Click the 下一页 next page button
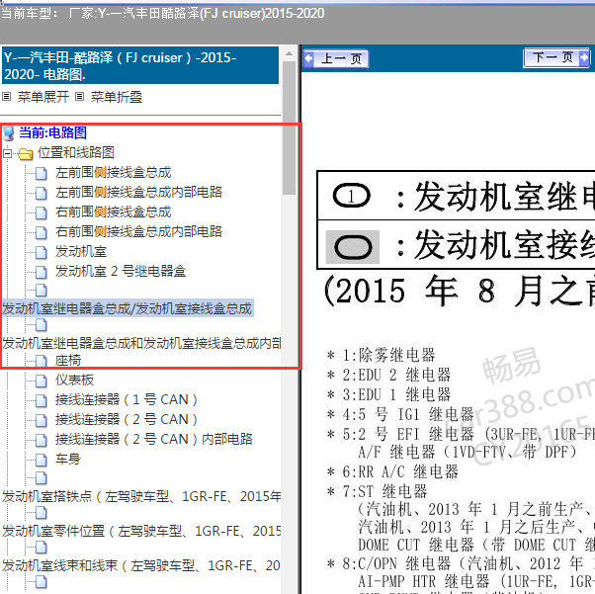The image size is (595, 594). [x=556, y=57]
